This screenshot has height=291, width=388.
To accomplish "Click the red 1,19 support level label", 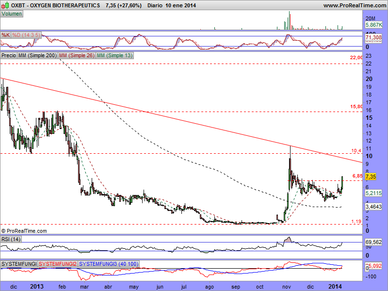I will 356,222.
